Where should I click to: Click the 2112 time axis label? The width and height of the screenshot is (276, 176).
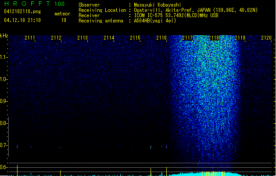pyautogui.click(x=56, y=38)
